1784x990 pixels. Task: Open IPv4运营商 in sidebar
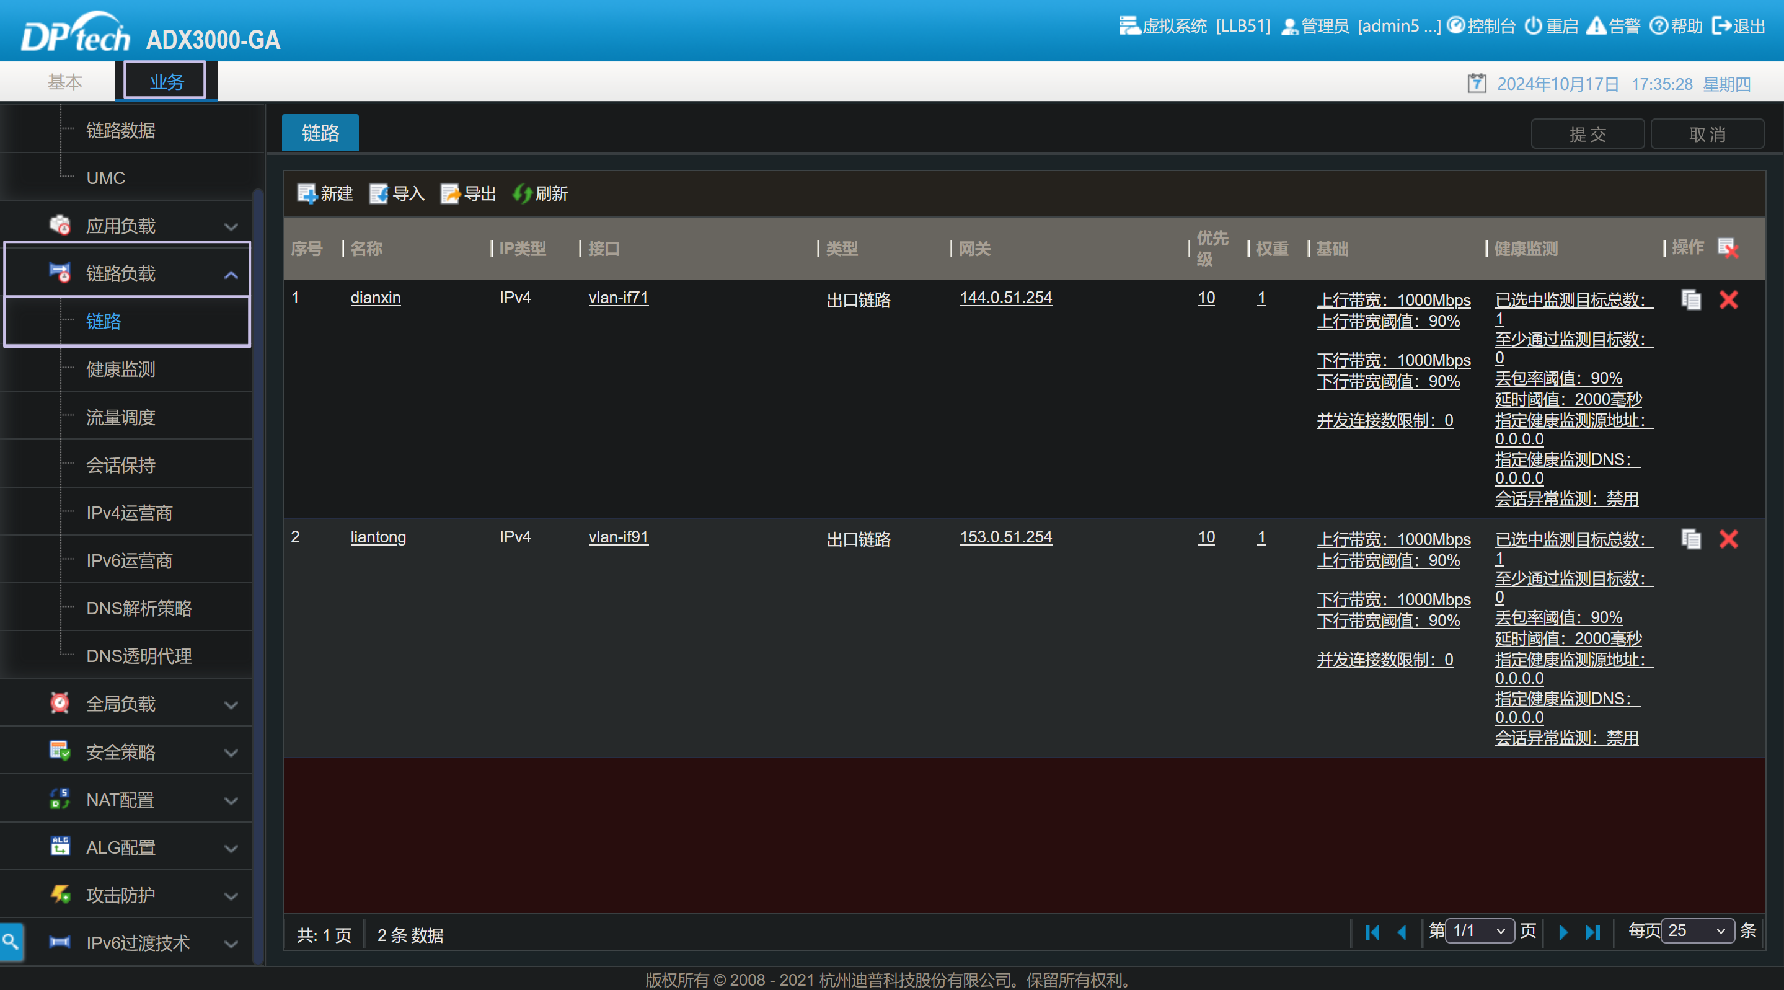point(129,513)
